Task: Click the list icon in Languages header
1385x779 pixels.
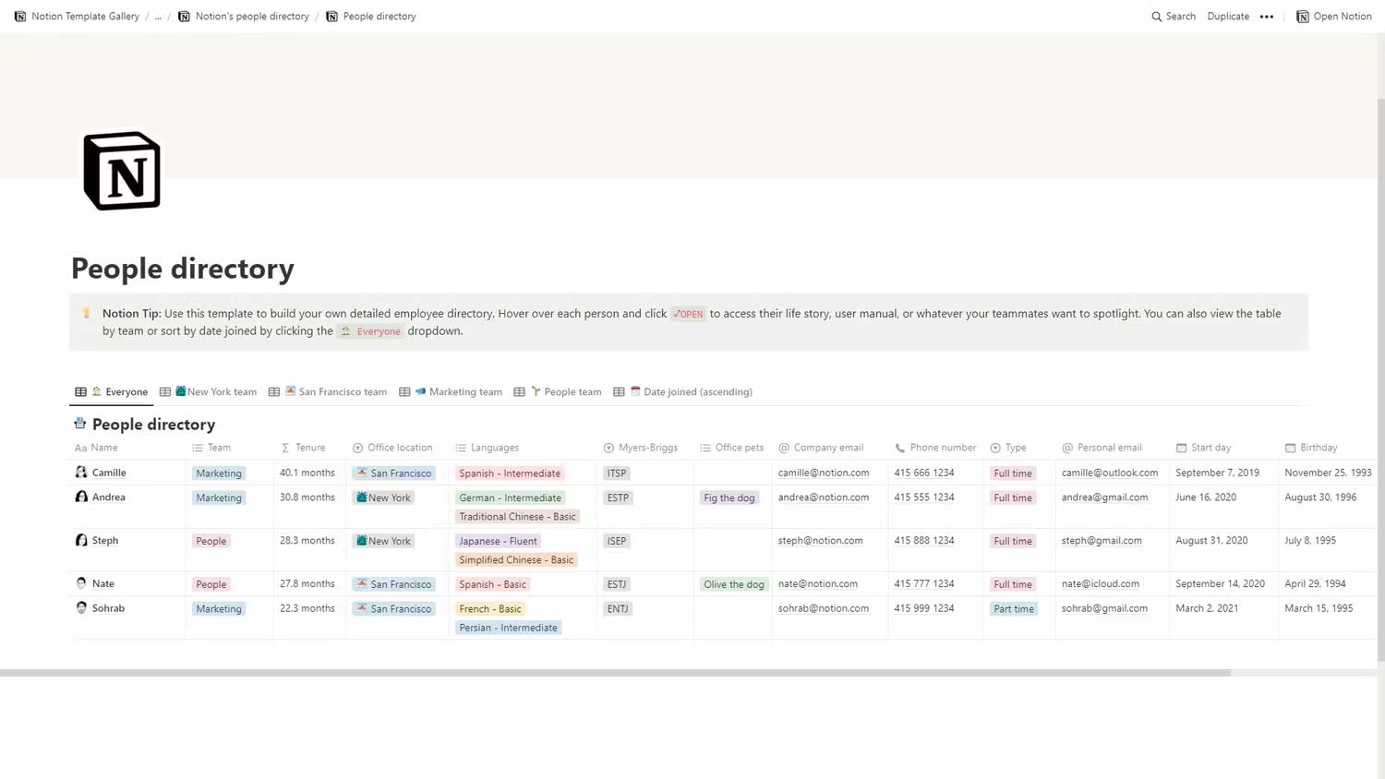Action: 461,448
